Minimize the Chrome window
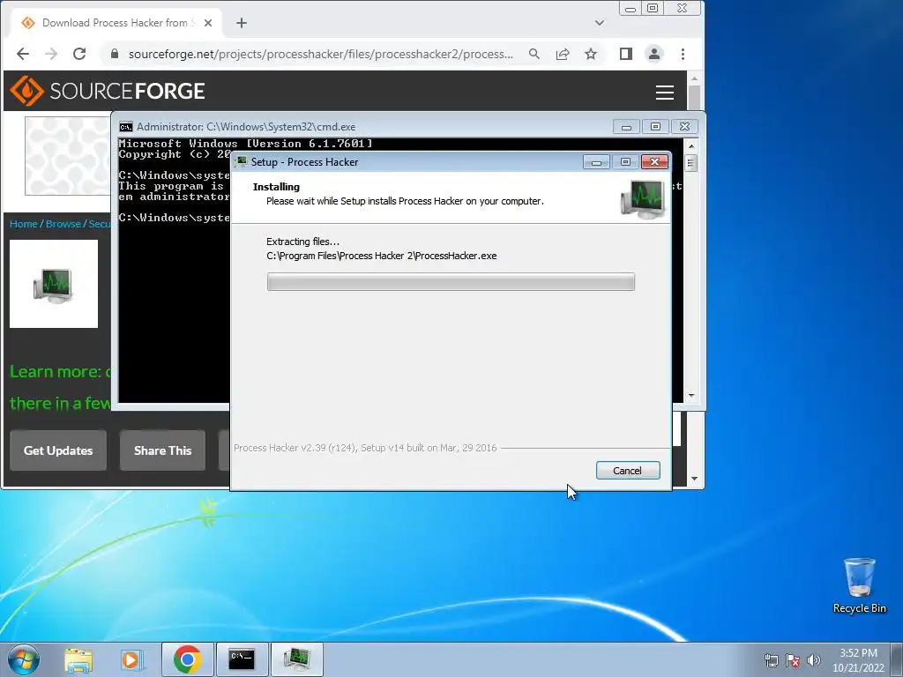 [x=631, y=9]
